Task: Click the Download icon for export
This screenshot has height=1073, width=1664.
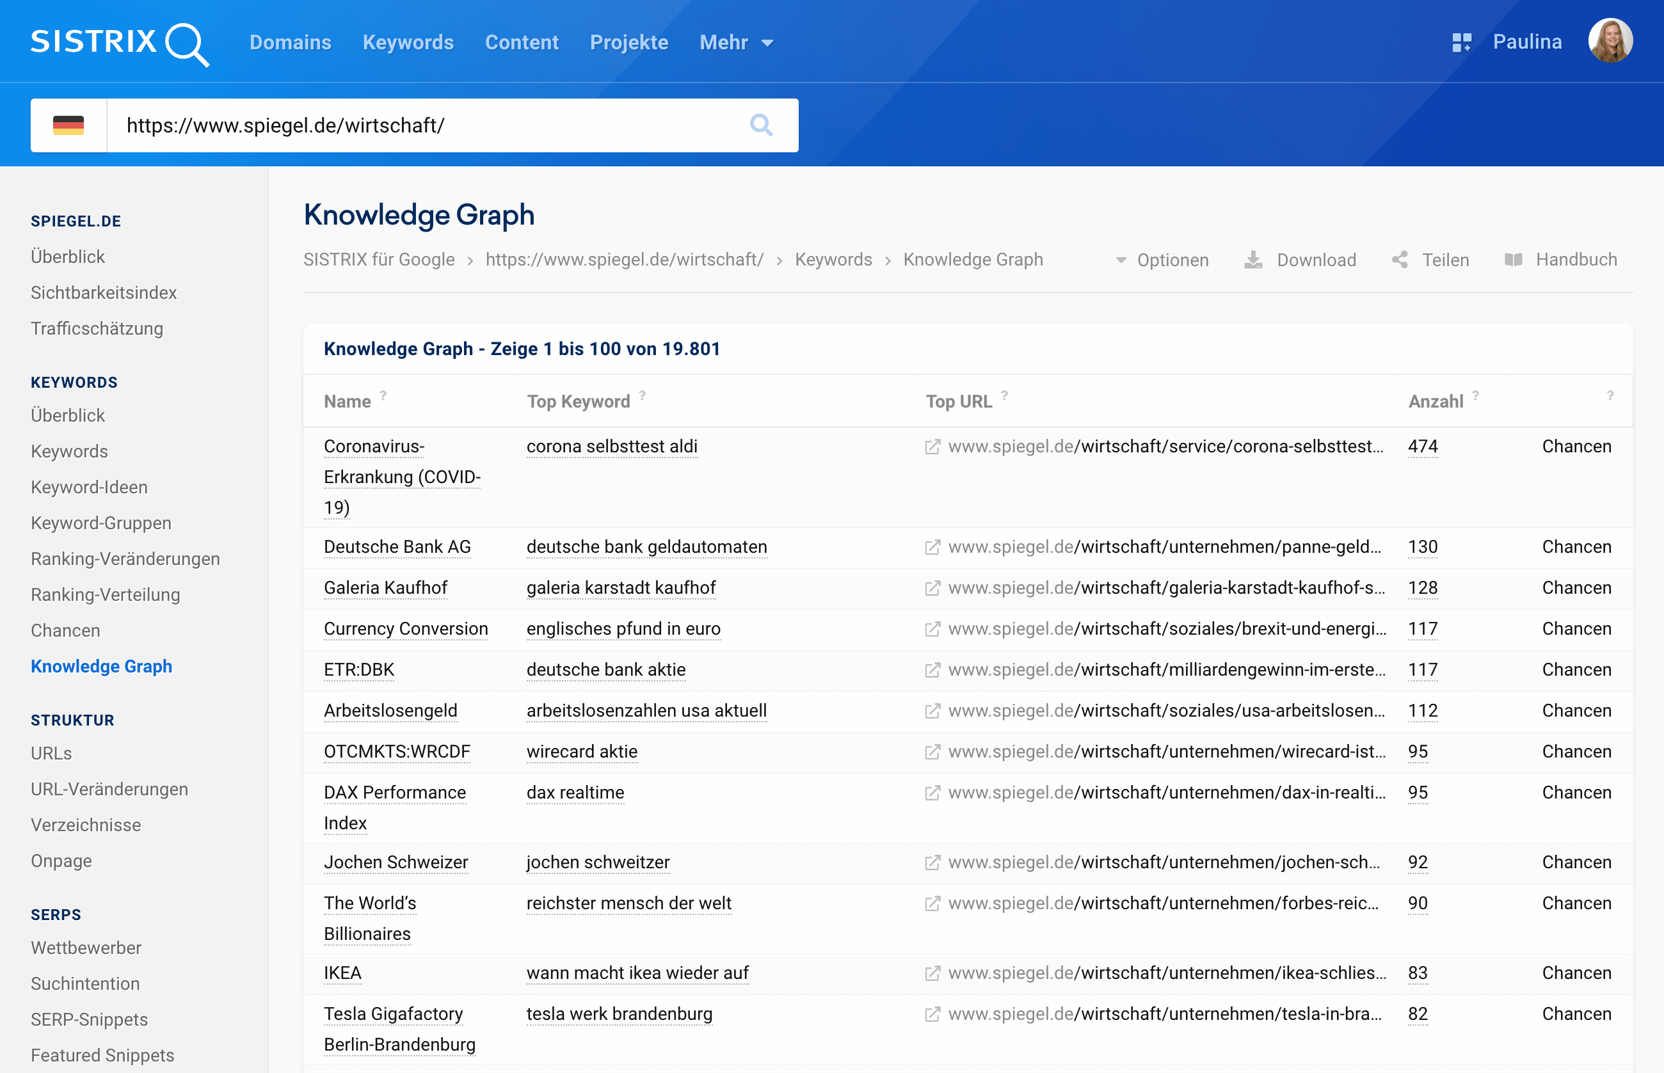Action: (1253, 260)
